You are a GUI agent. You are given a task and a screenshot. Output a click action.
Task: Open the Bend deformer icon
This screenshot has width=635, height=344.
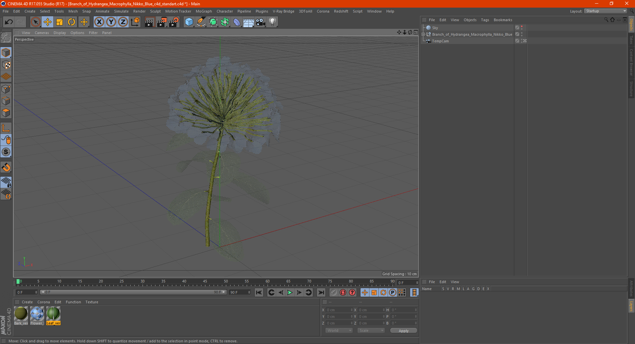(x=237, y=22)
